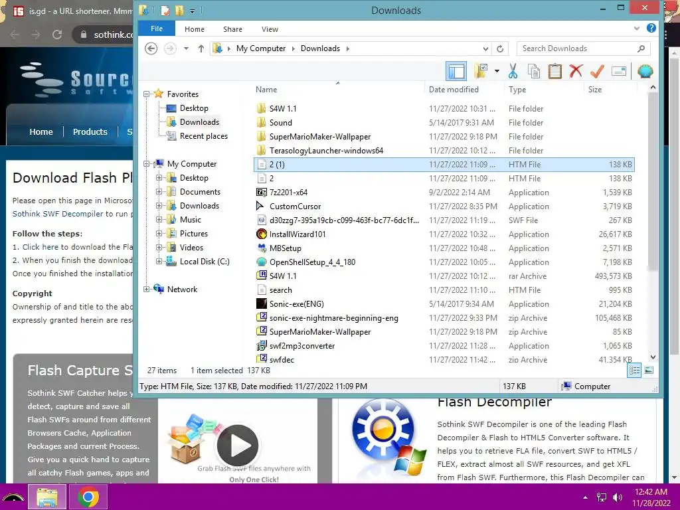Open the File tab
This screenshot has height=510, width=680.
[x=157, y=29]
